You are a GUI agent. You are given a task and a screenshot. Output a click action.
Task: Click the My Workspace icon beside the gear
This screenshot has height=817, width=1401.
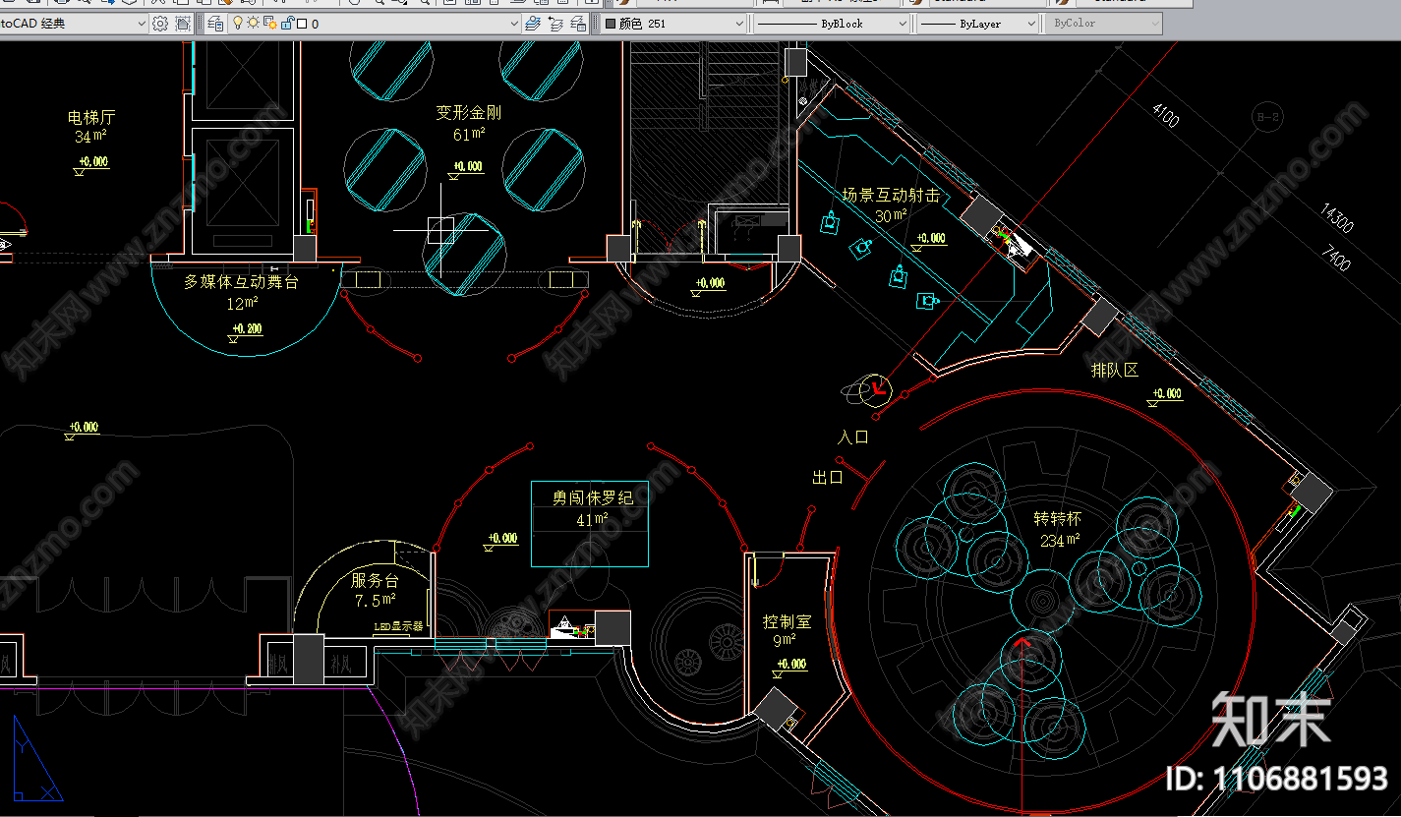(x=183, y=24)
